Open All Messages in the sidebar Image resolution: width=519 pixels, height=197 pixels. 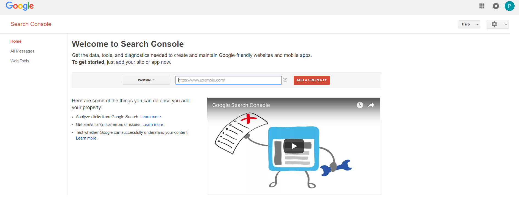(22, 51)
